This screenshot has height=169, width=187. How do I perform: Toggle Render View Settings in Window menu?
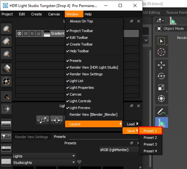94,74
